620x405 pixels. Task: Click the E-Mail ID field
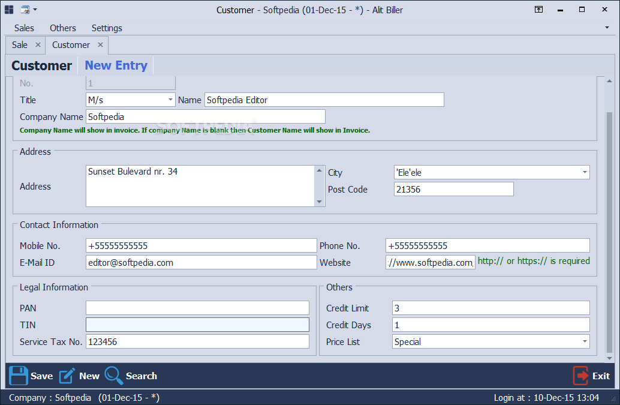[201, 263]
